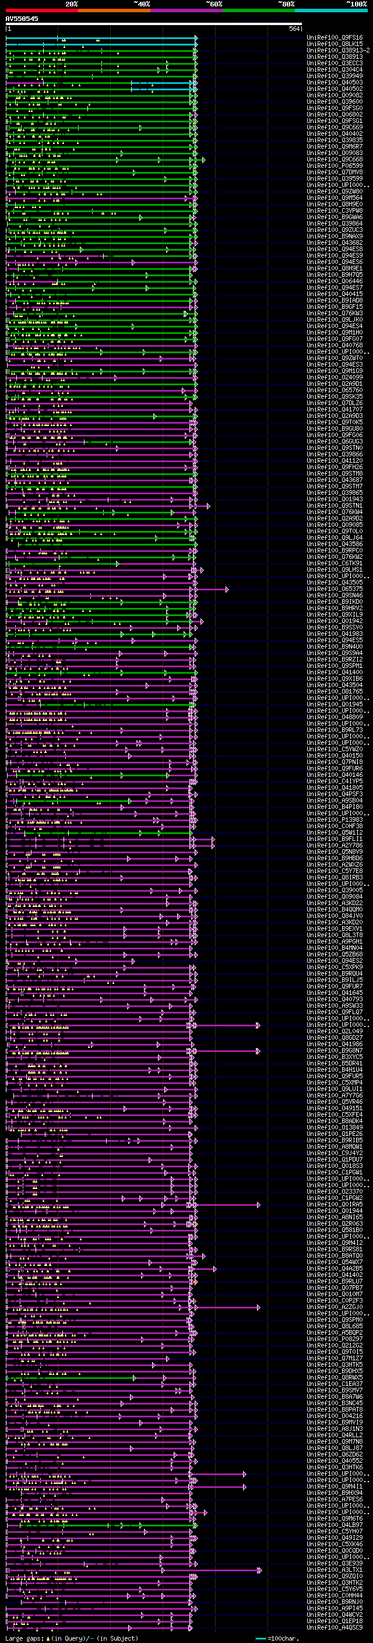The image size is (373, 1643).
Task: Select label UniRef100_Q9FLQ7
Action: tap(334, 1012)
